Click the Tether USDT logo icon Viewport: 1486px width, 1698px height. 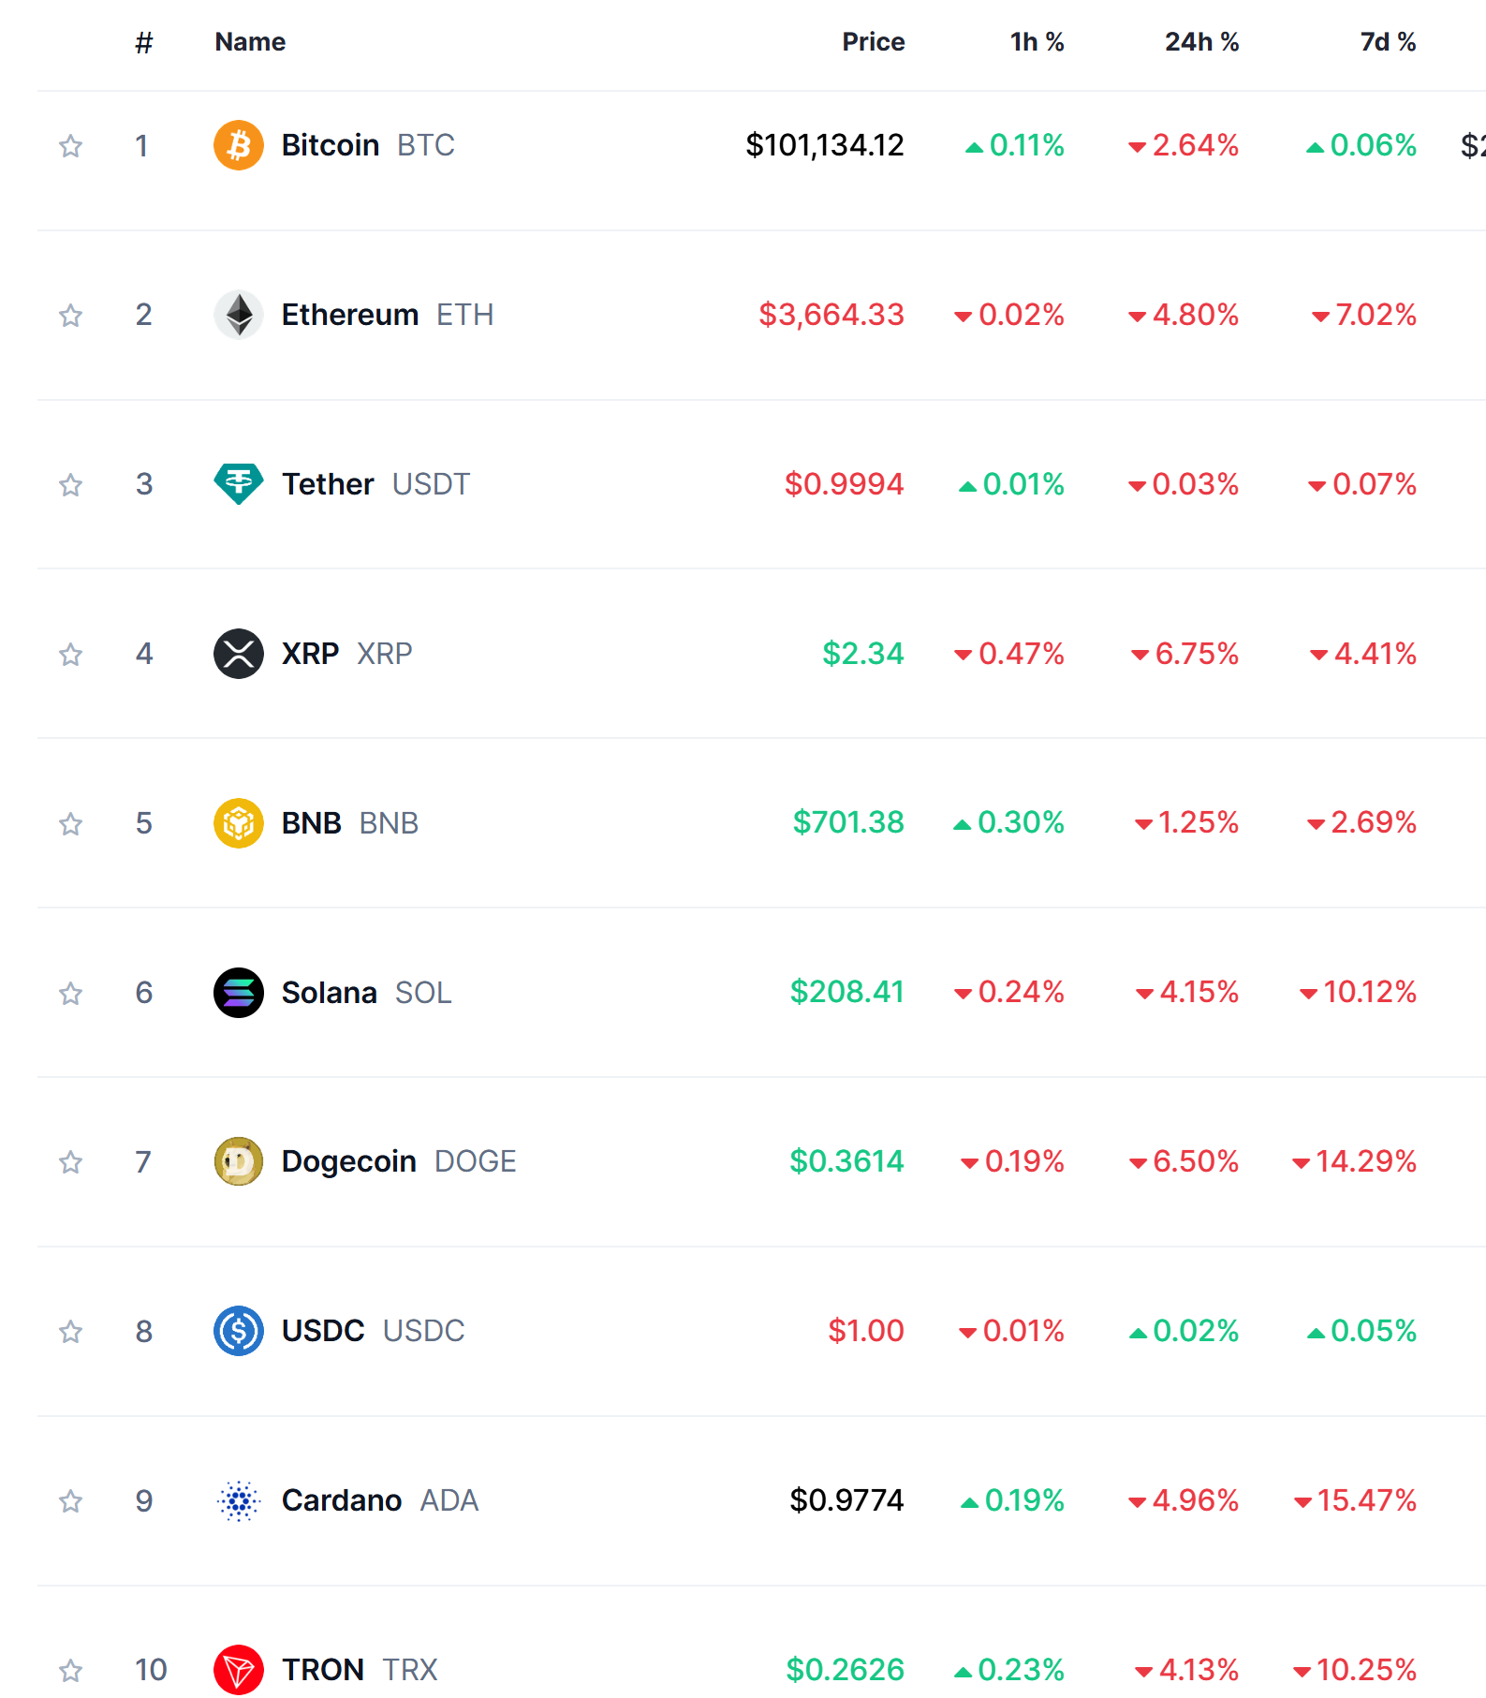pyautogui.click(x=240, y=484)
